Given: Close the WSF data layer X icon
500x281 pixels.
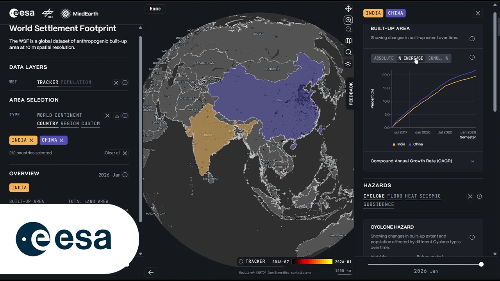Looking at the screenshot, I should 116,83.
